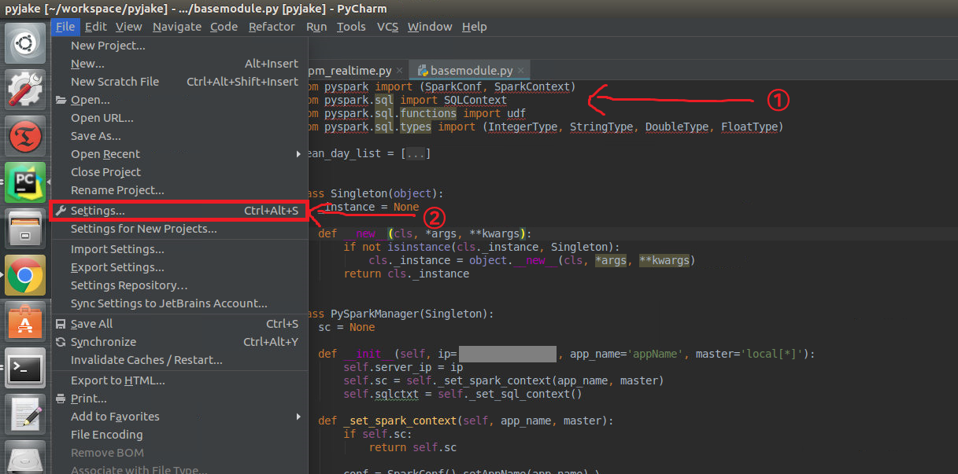Open the Tools menu

click(351, 27)
